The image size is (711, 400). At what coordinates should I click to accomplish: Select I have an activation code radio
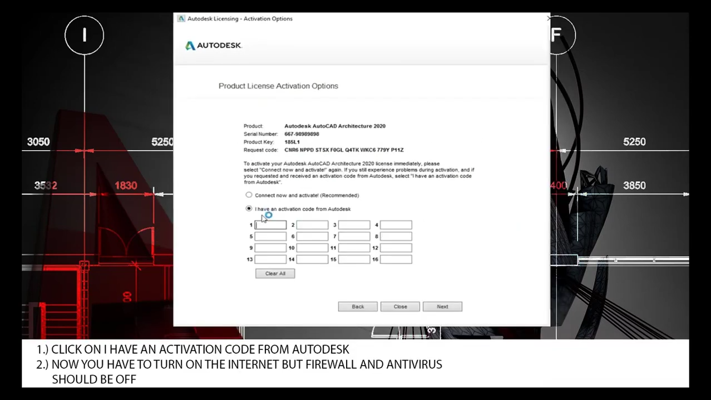pos(249,209)
